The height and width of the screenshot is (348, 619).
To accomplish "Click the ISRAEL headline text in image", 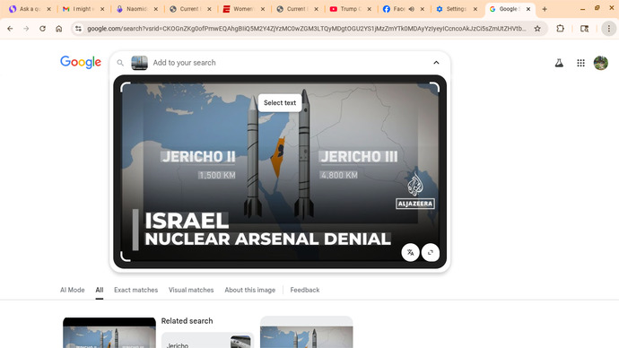I will coord(187,221).
